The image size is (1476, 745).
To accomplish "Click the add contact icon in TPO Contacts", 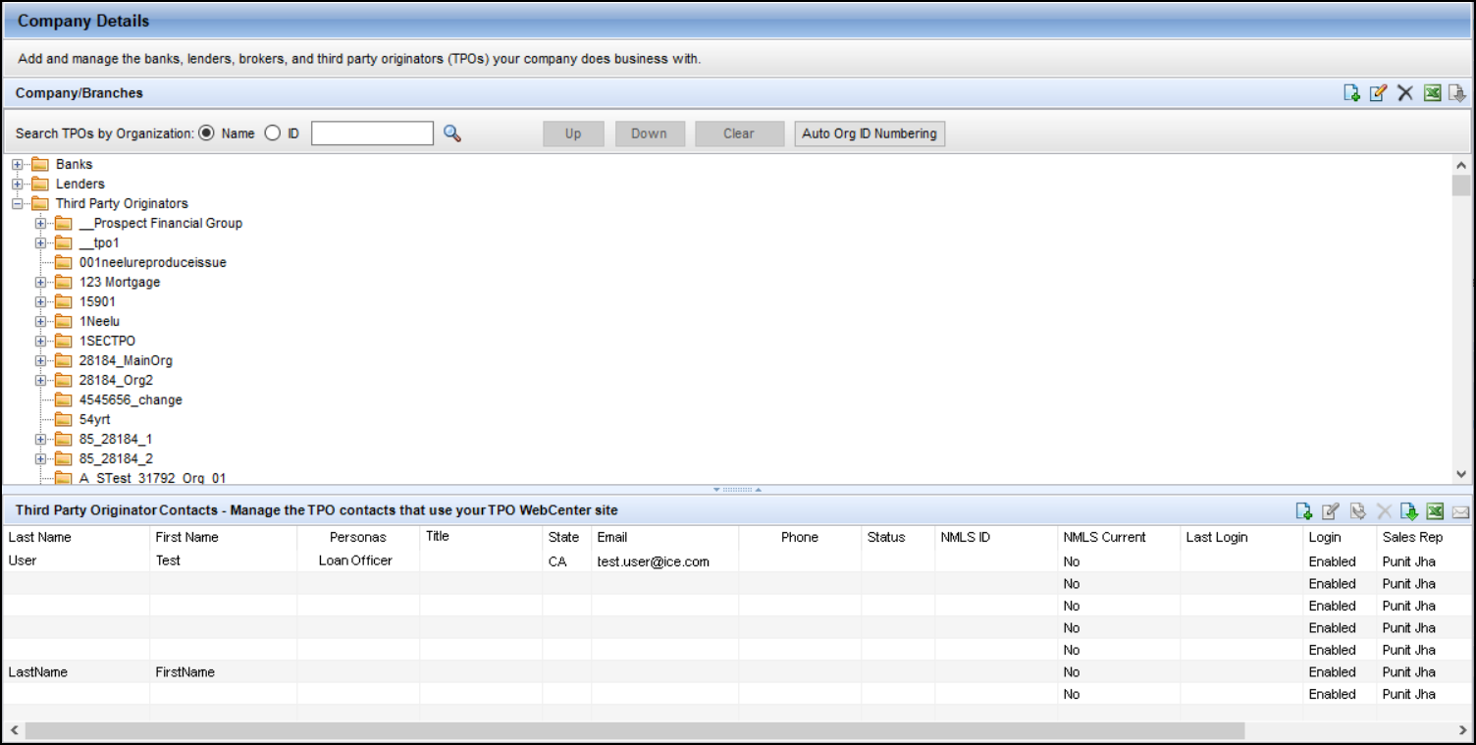I will pyautogui.click(x=1303, y=510).
